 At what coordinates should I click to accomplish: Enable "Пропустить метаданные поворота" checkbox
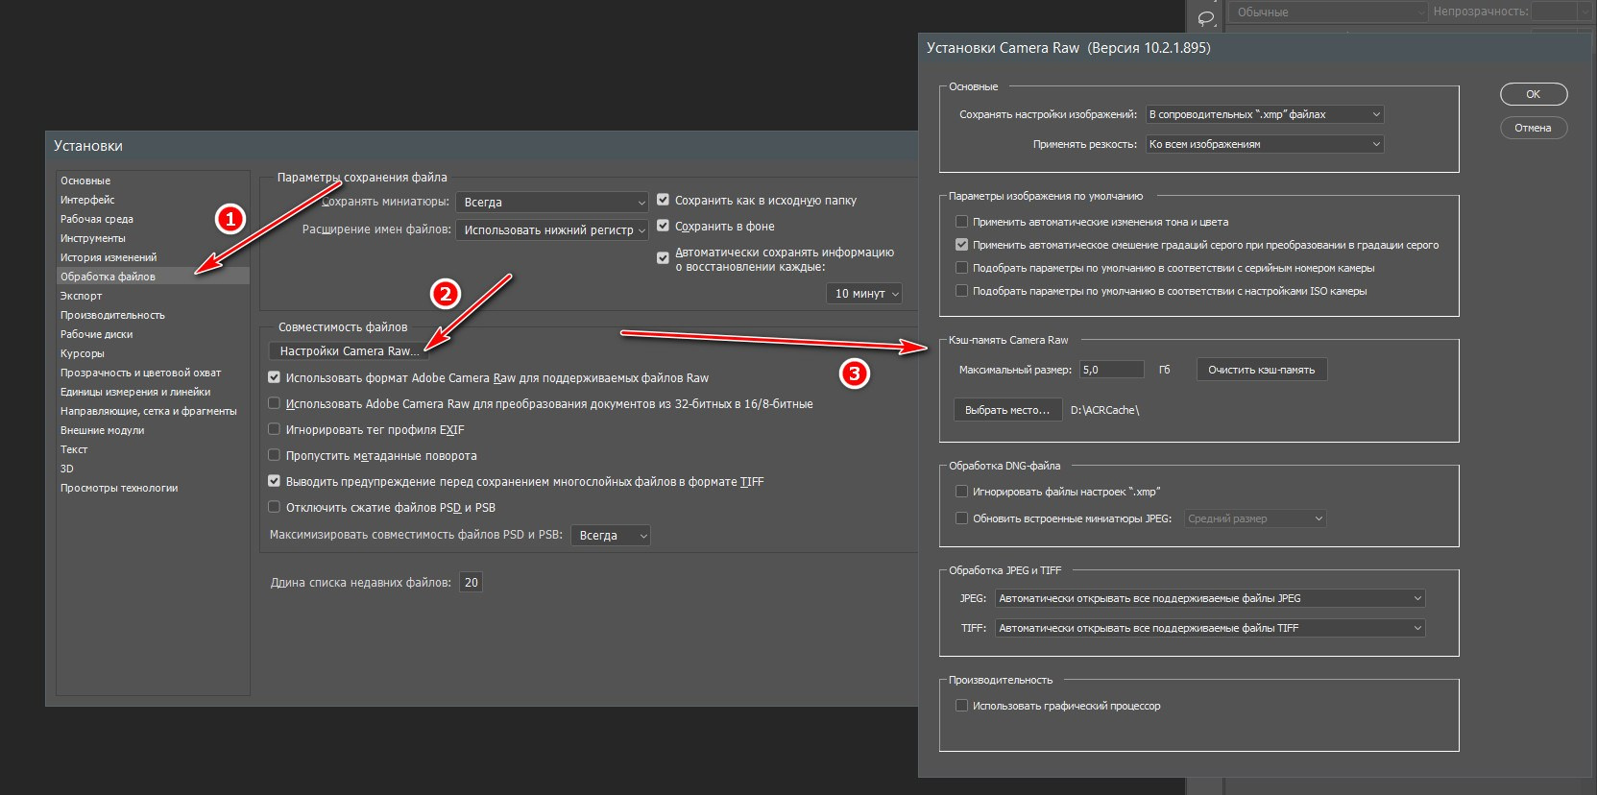coord(274,456)
